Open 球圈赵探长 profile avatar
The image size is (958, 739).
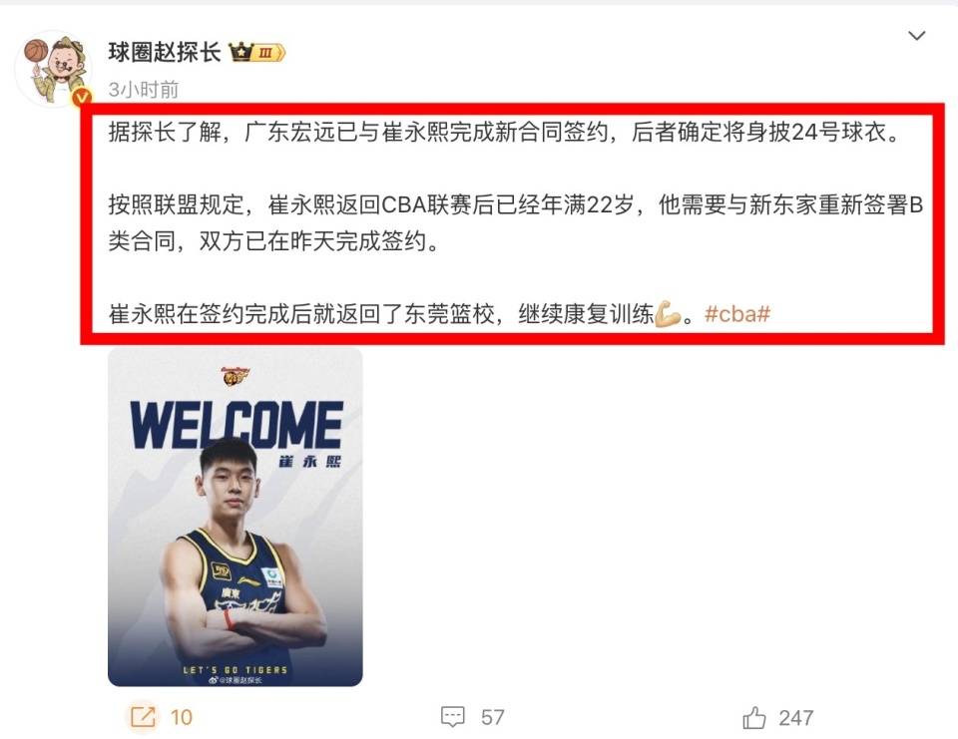coord(54,68)
